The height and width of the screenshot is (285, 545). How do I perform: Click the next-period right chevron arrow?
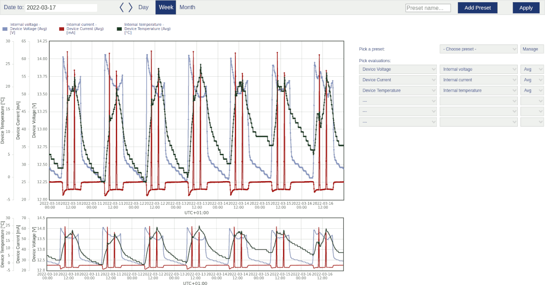tap(130, 7)
